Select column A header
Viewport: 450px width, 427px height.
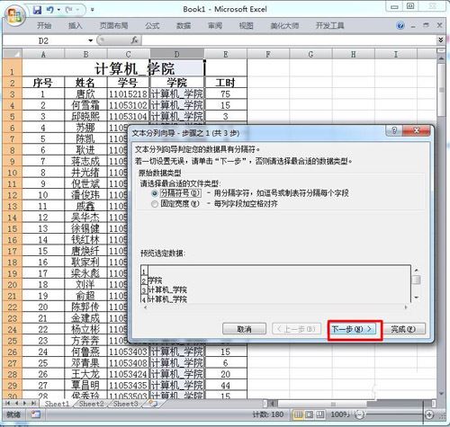coord(43,54)
